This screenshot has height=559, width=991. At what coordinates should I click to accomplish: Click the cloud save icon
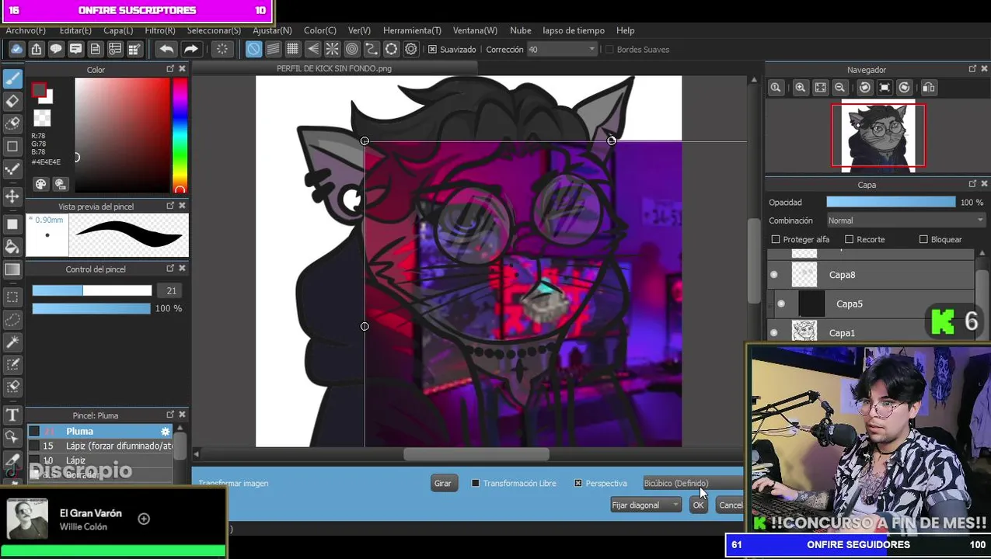tap(16, 49)
